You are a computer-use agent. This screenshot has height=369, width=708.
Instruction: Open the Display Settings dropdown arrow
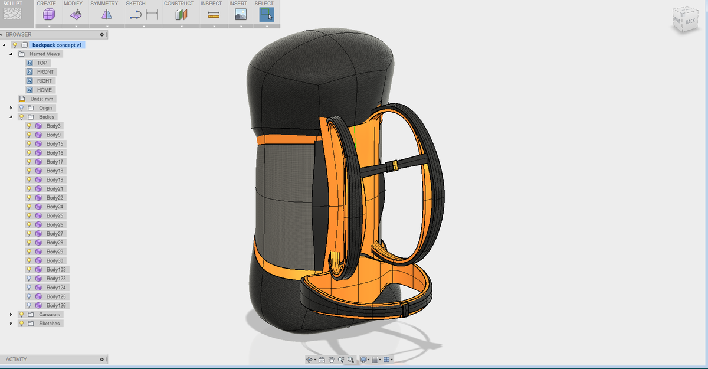click(x=369, y=360)
